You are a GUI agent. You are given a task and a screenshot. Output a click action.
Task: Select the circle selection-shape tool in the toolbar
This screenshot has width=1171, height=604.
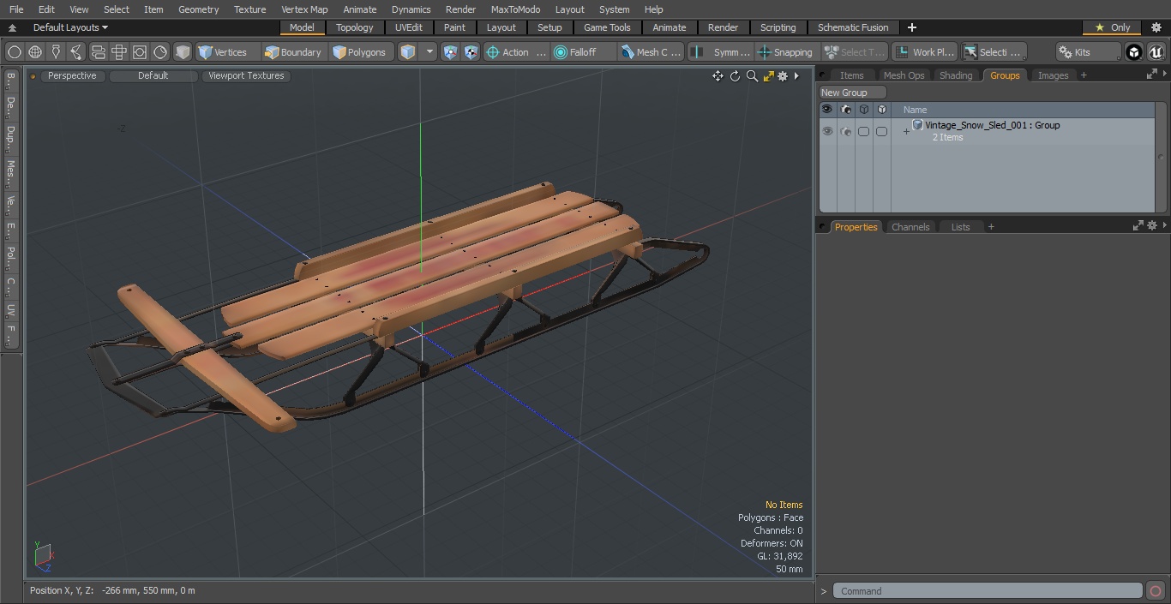pos(14,52)
